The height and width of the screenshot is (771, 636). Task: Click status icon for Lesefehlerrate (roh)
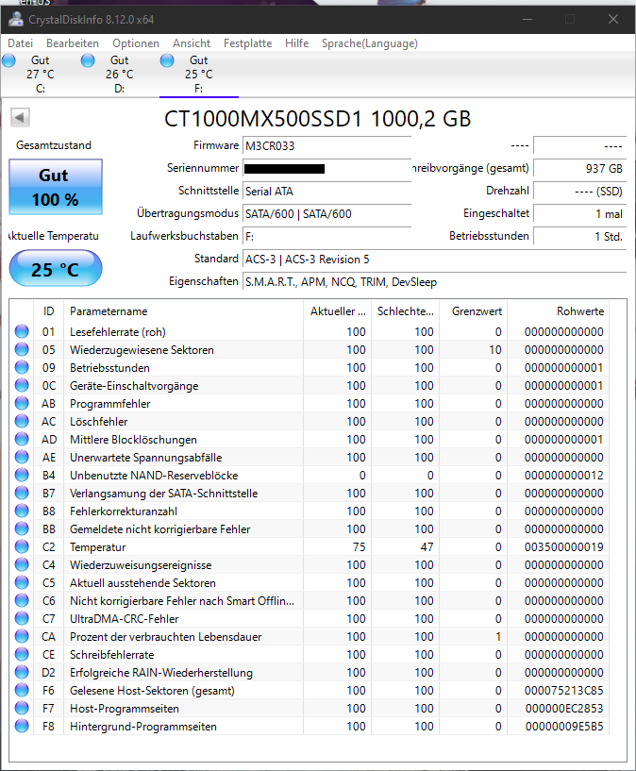tap(22, 331)
